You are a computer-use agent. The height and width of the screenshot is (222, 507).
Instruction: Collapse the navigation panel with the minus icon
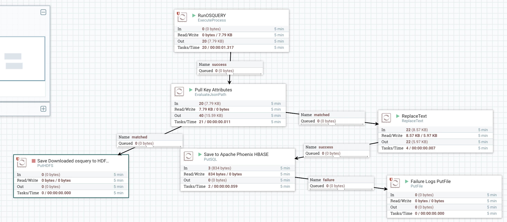43,12
